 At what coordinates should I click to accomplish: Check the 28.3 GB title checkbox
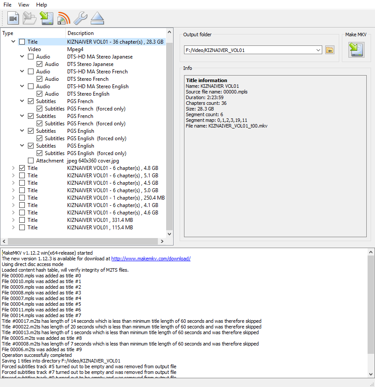click(22, 42)
